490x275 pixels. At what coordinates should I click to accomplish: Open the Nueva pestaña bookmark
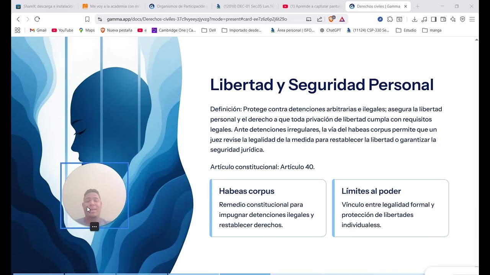116,30
